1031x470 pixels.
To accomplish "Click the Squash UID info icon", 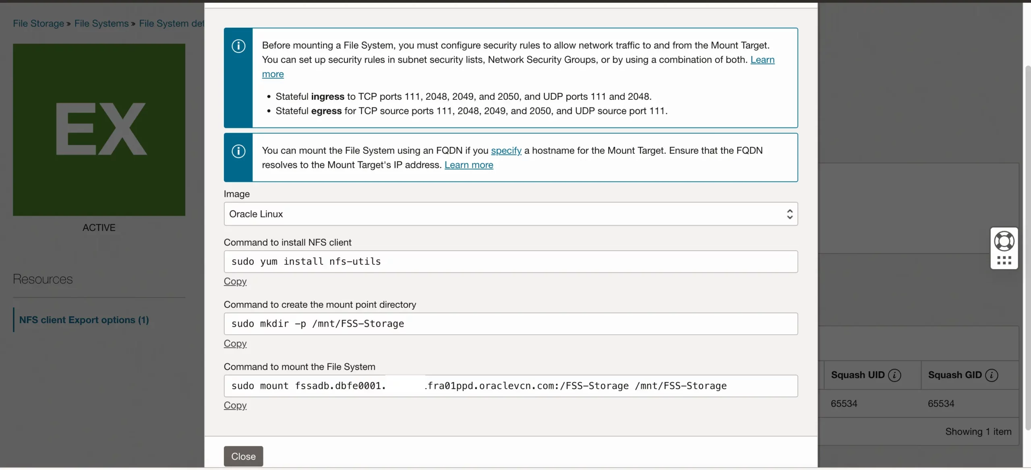I will (x=894, y=375).
